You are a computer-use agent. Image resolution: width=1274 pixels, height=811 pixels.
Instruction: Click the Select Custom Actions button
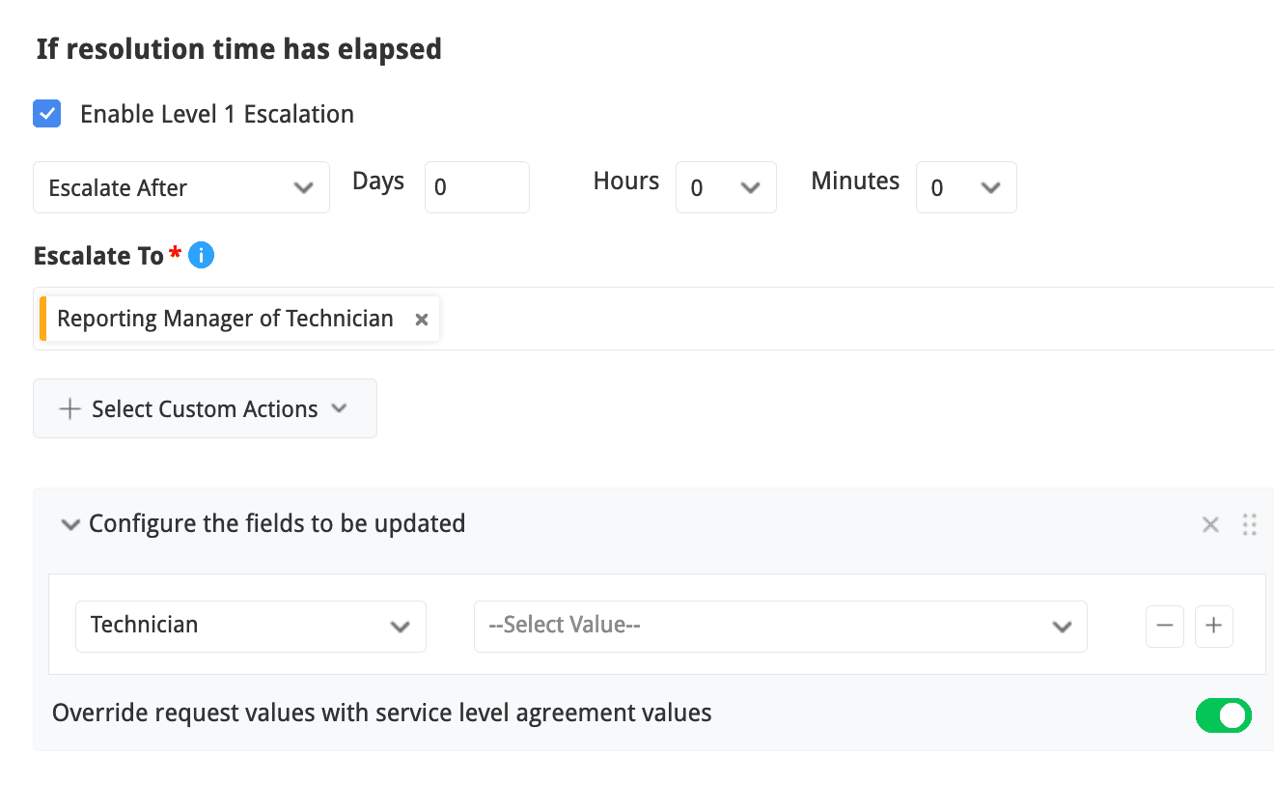205,408
